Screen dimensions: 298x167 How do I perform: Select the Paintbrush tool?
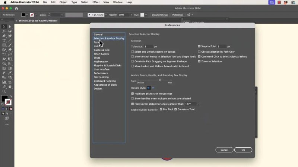[x=10, y=45]
